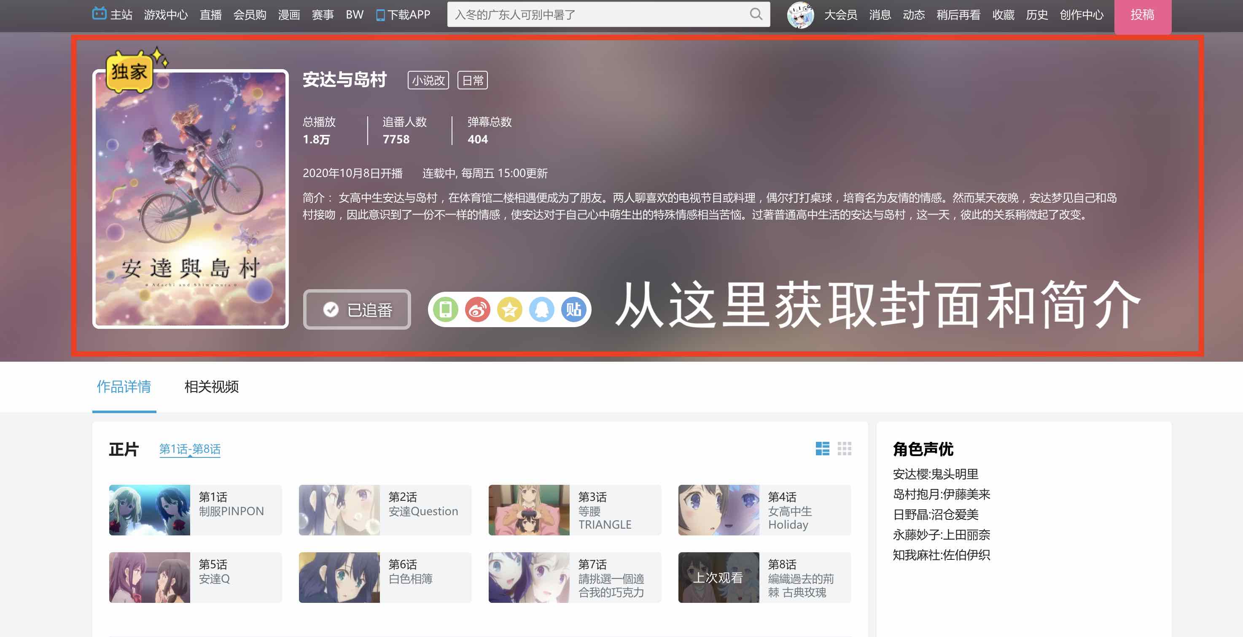
Task: Click the search magnifier icon
Action: pos(756,14)
